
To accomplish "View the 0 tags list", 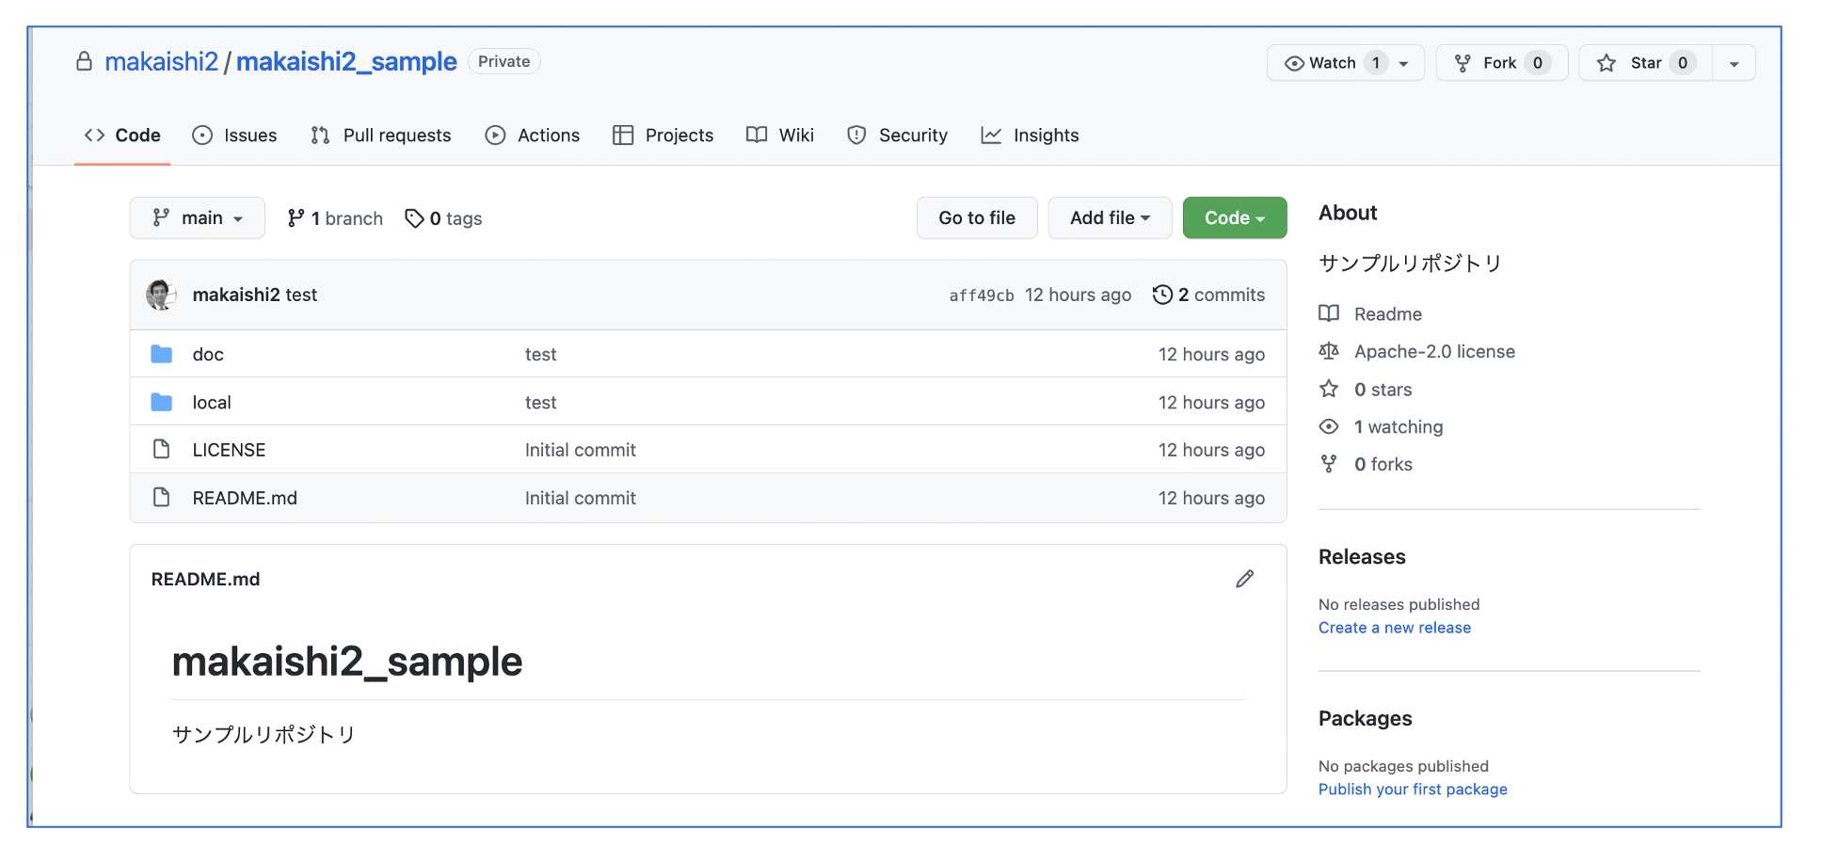I will [443, 218].
